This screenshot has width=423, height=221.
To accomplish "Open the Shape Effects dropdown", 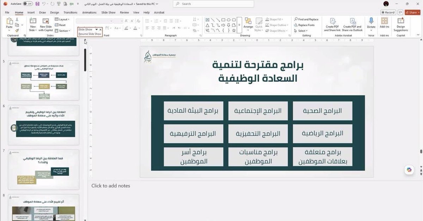I will point(277,31).
